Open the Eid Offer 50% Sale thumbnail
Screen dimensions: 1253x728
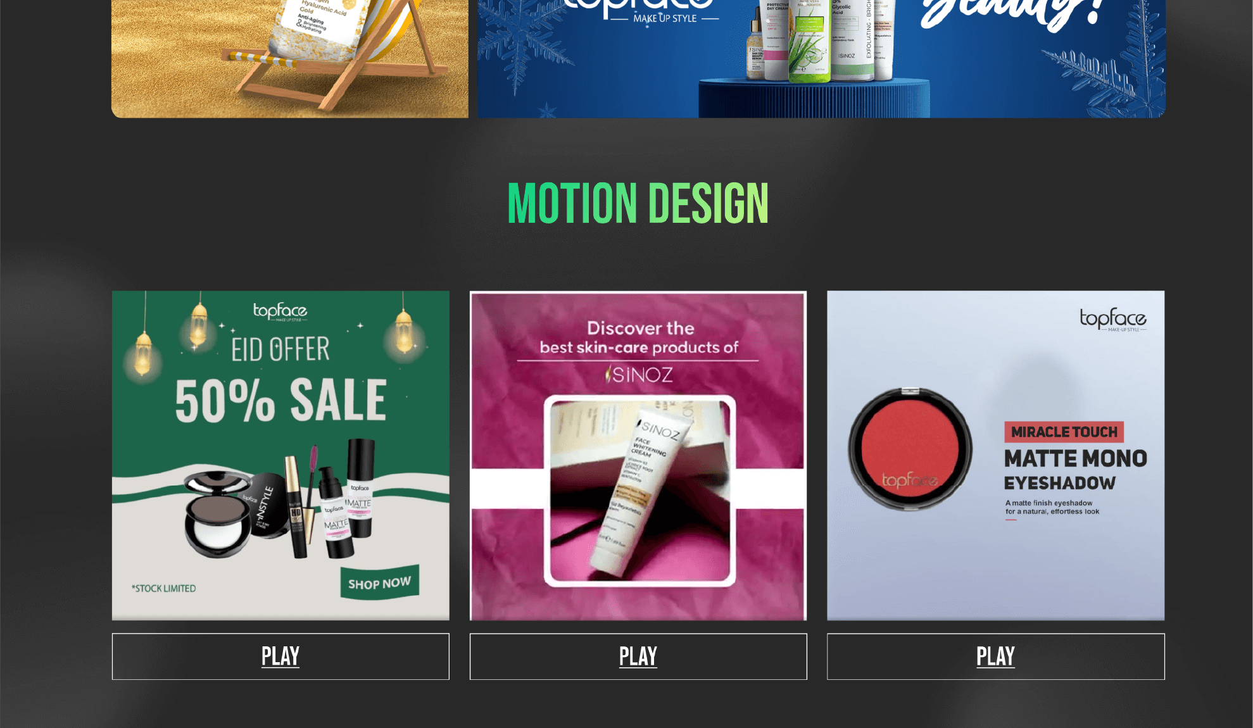coord(280,455)
